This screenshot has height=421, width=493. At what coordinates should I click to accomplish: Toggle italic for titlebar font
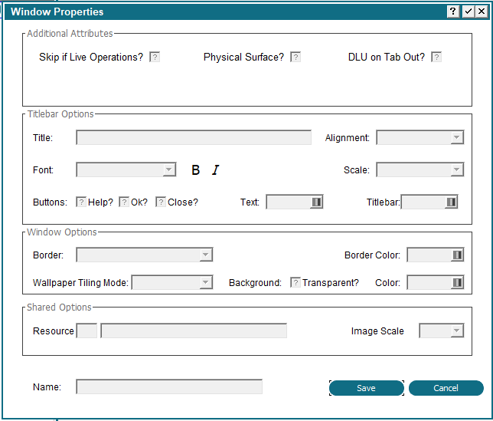pyautogui.click(x=216, y=170)
